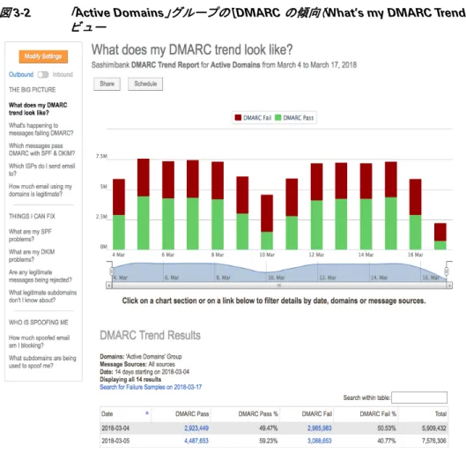The image size is (466, 453).
Task: Open DMARC Fail value 3,088,653 link
Action: 320,441
